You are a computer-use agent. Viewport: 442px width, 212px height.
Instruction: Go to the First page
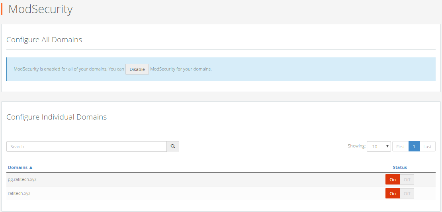point(400,146)
